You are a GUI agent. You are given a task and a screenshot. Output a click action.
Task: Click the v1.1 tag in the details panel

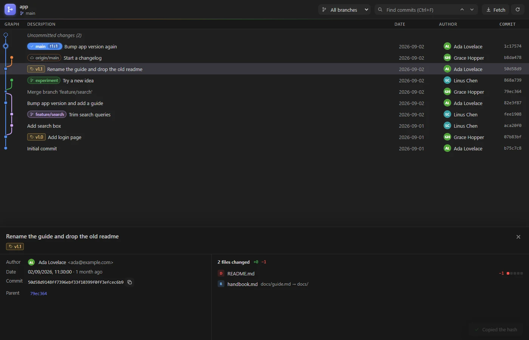click(x=15, y=247)
